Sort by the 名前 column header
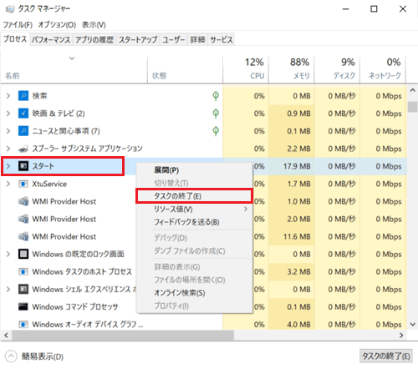Screen dimensions: 418x369 point(74,69)
